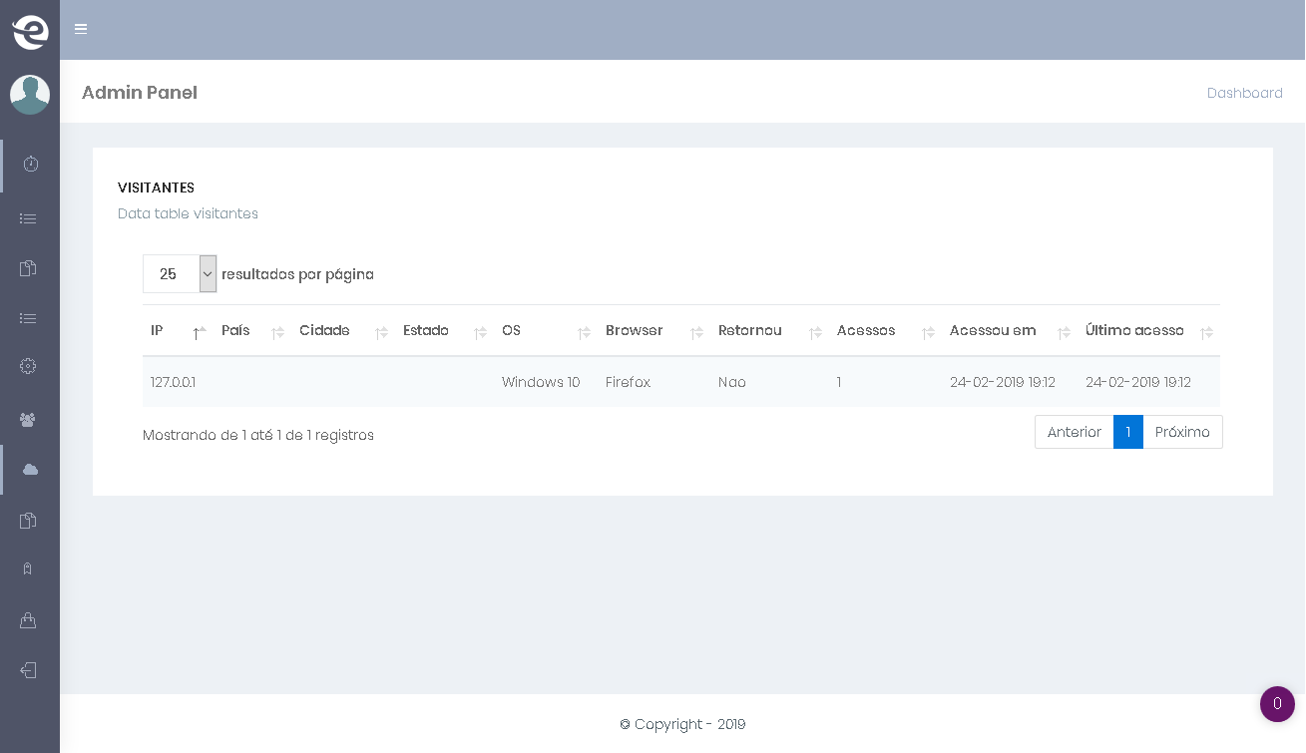Screen dimensions: 1306x753
Task: Select the date cell under Acessou em
Action: pyautogui.click(x=1010, y=383)
